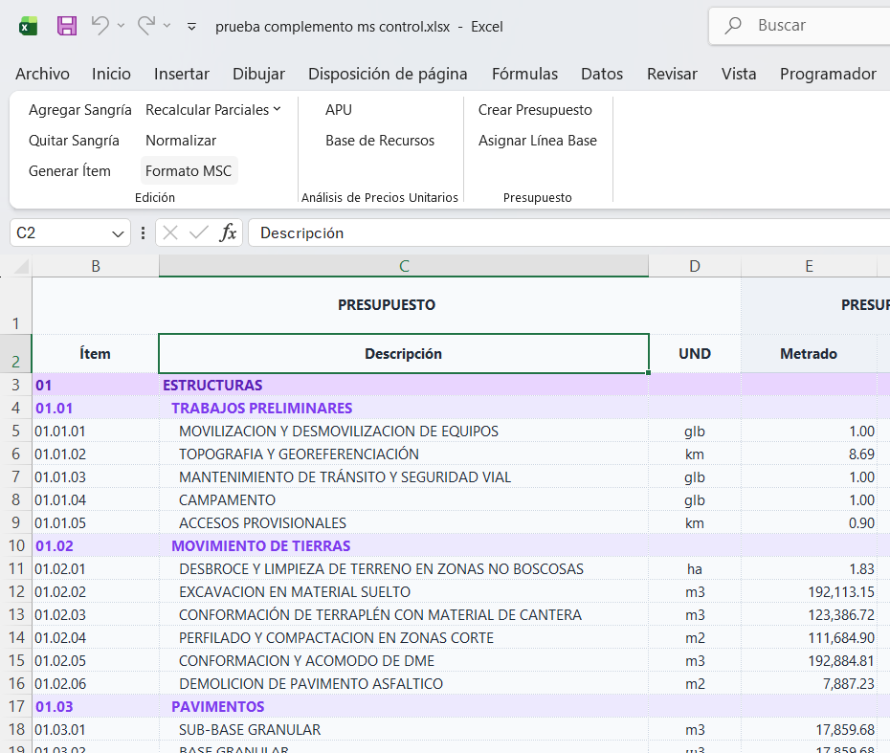Redo the last action

[x=146, y=26]
